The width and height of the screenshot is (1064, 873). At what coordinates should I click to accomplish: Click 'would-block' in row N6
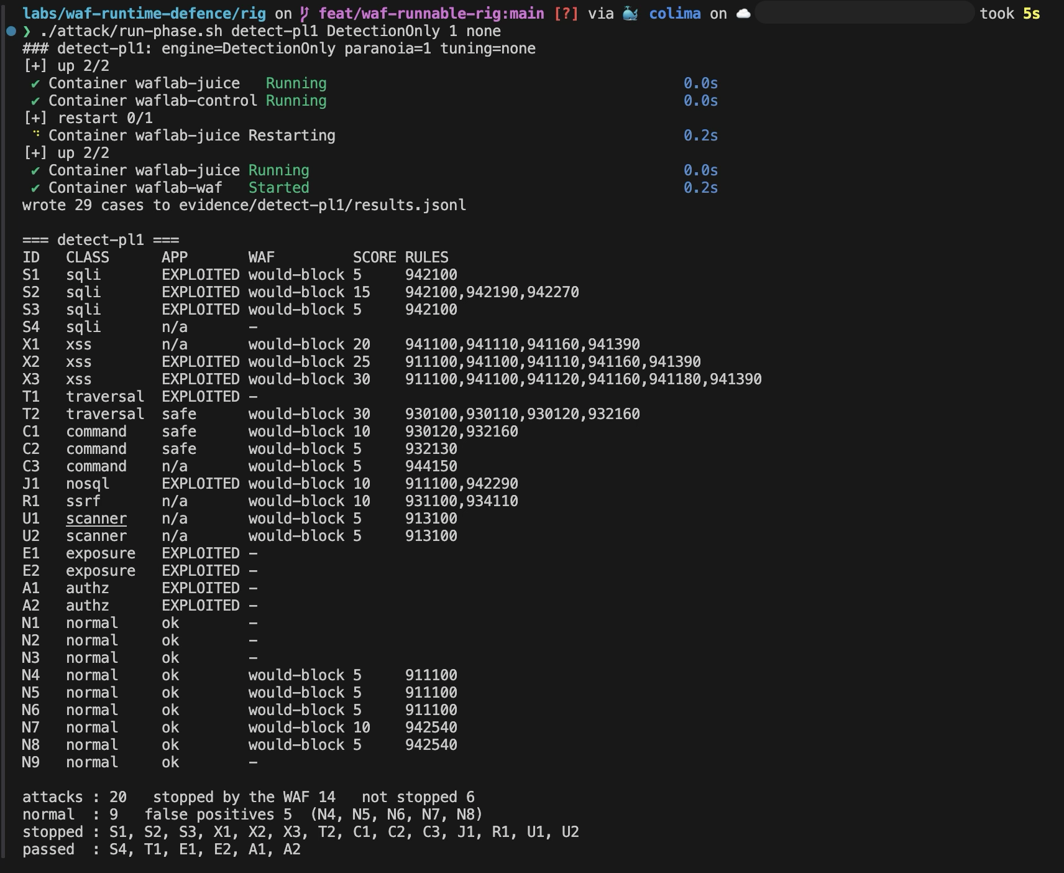pos(296,710)
